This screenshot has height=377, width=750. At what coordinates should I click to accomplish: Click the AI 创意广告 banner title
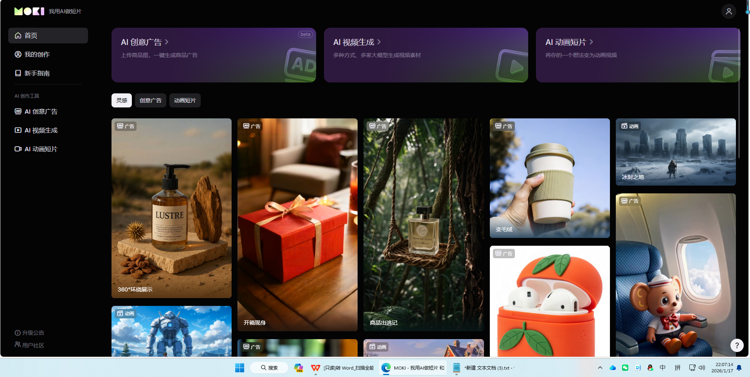pyautogui.click(x=141, y=42)
